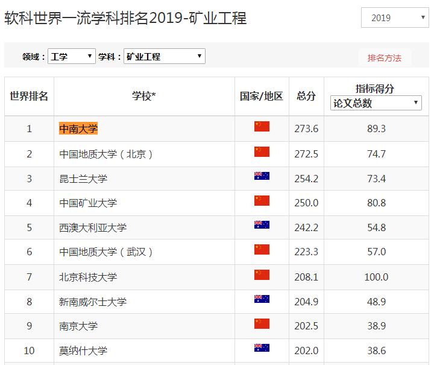The width and height of the screenshot is (434, 365).
Task: Click the Australia flag for 西澳大利亚大学
Action: coord(262,224)
